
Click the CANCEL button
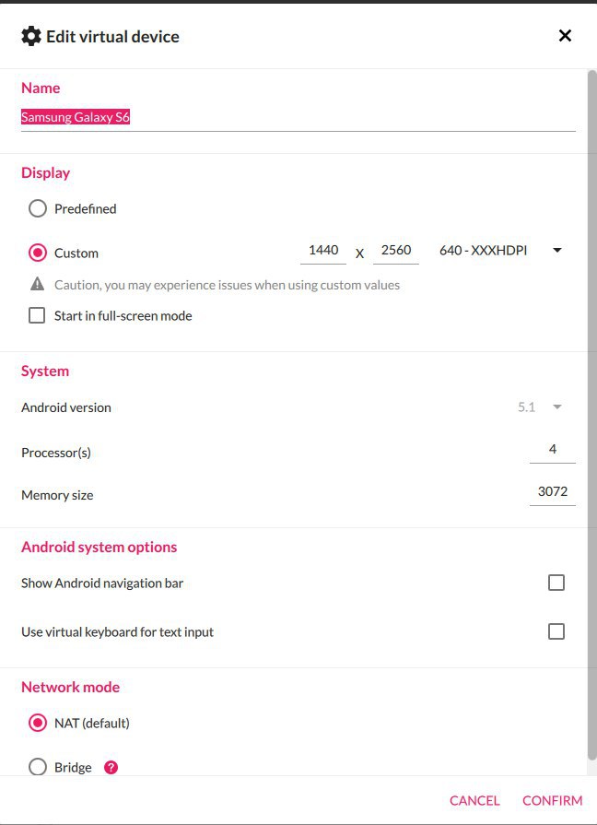pos(474,800)
